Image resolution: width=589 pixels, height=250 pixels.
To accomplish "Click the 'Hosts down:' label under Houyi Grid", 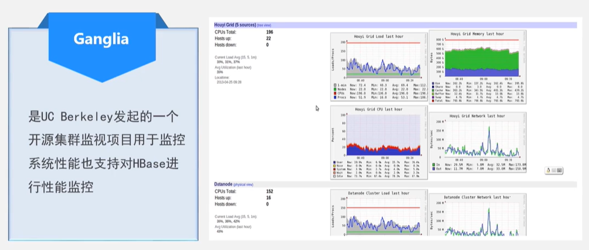I will pos(225,45).
